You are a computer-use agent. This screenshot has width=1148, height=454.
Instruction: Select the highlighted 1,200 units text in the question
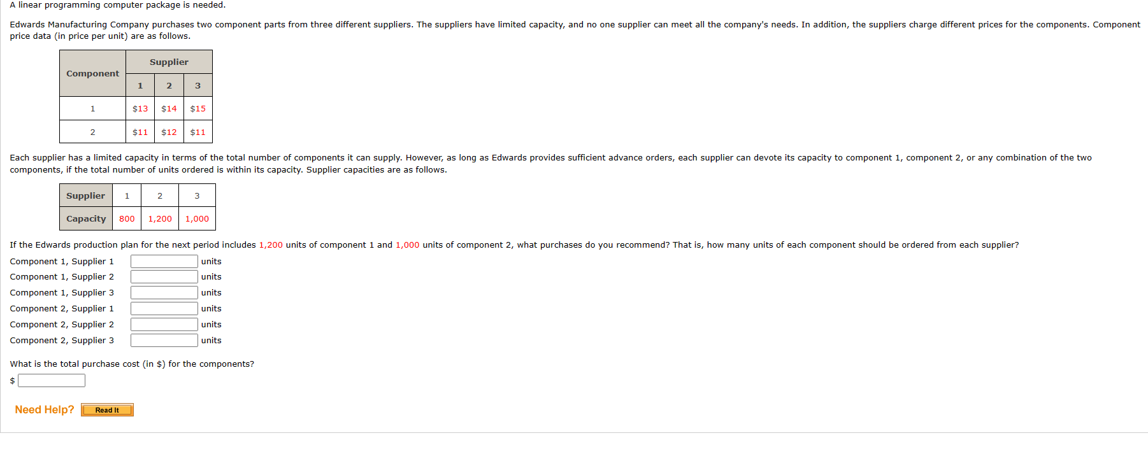[x=270, y=245]
